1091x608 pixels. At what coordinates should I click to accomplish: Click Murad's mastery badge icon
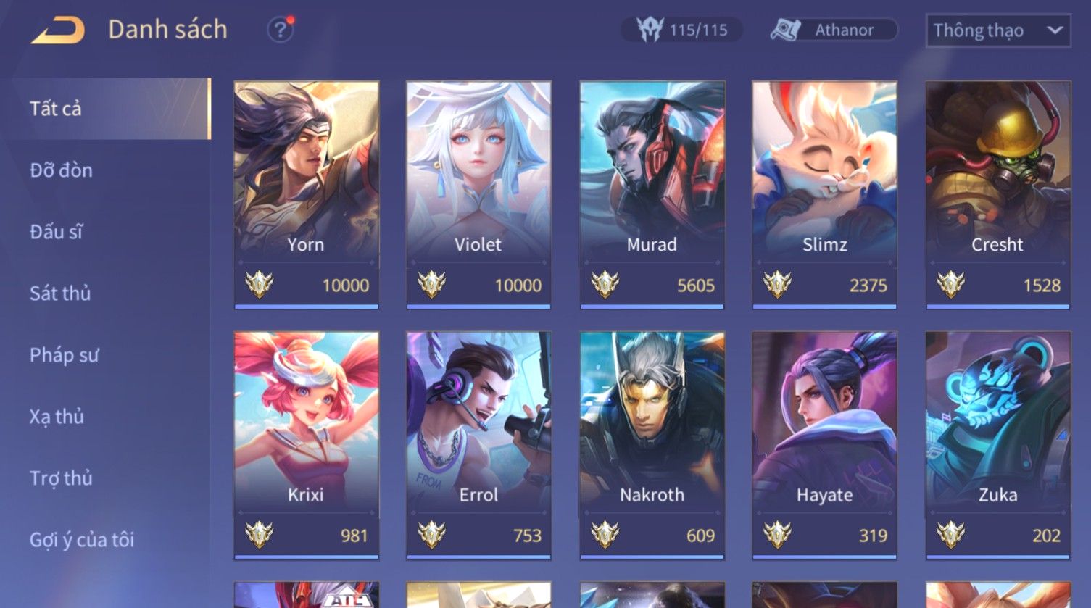pyautogui.click(x=605, y=285)
